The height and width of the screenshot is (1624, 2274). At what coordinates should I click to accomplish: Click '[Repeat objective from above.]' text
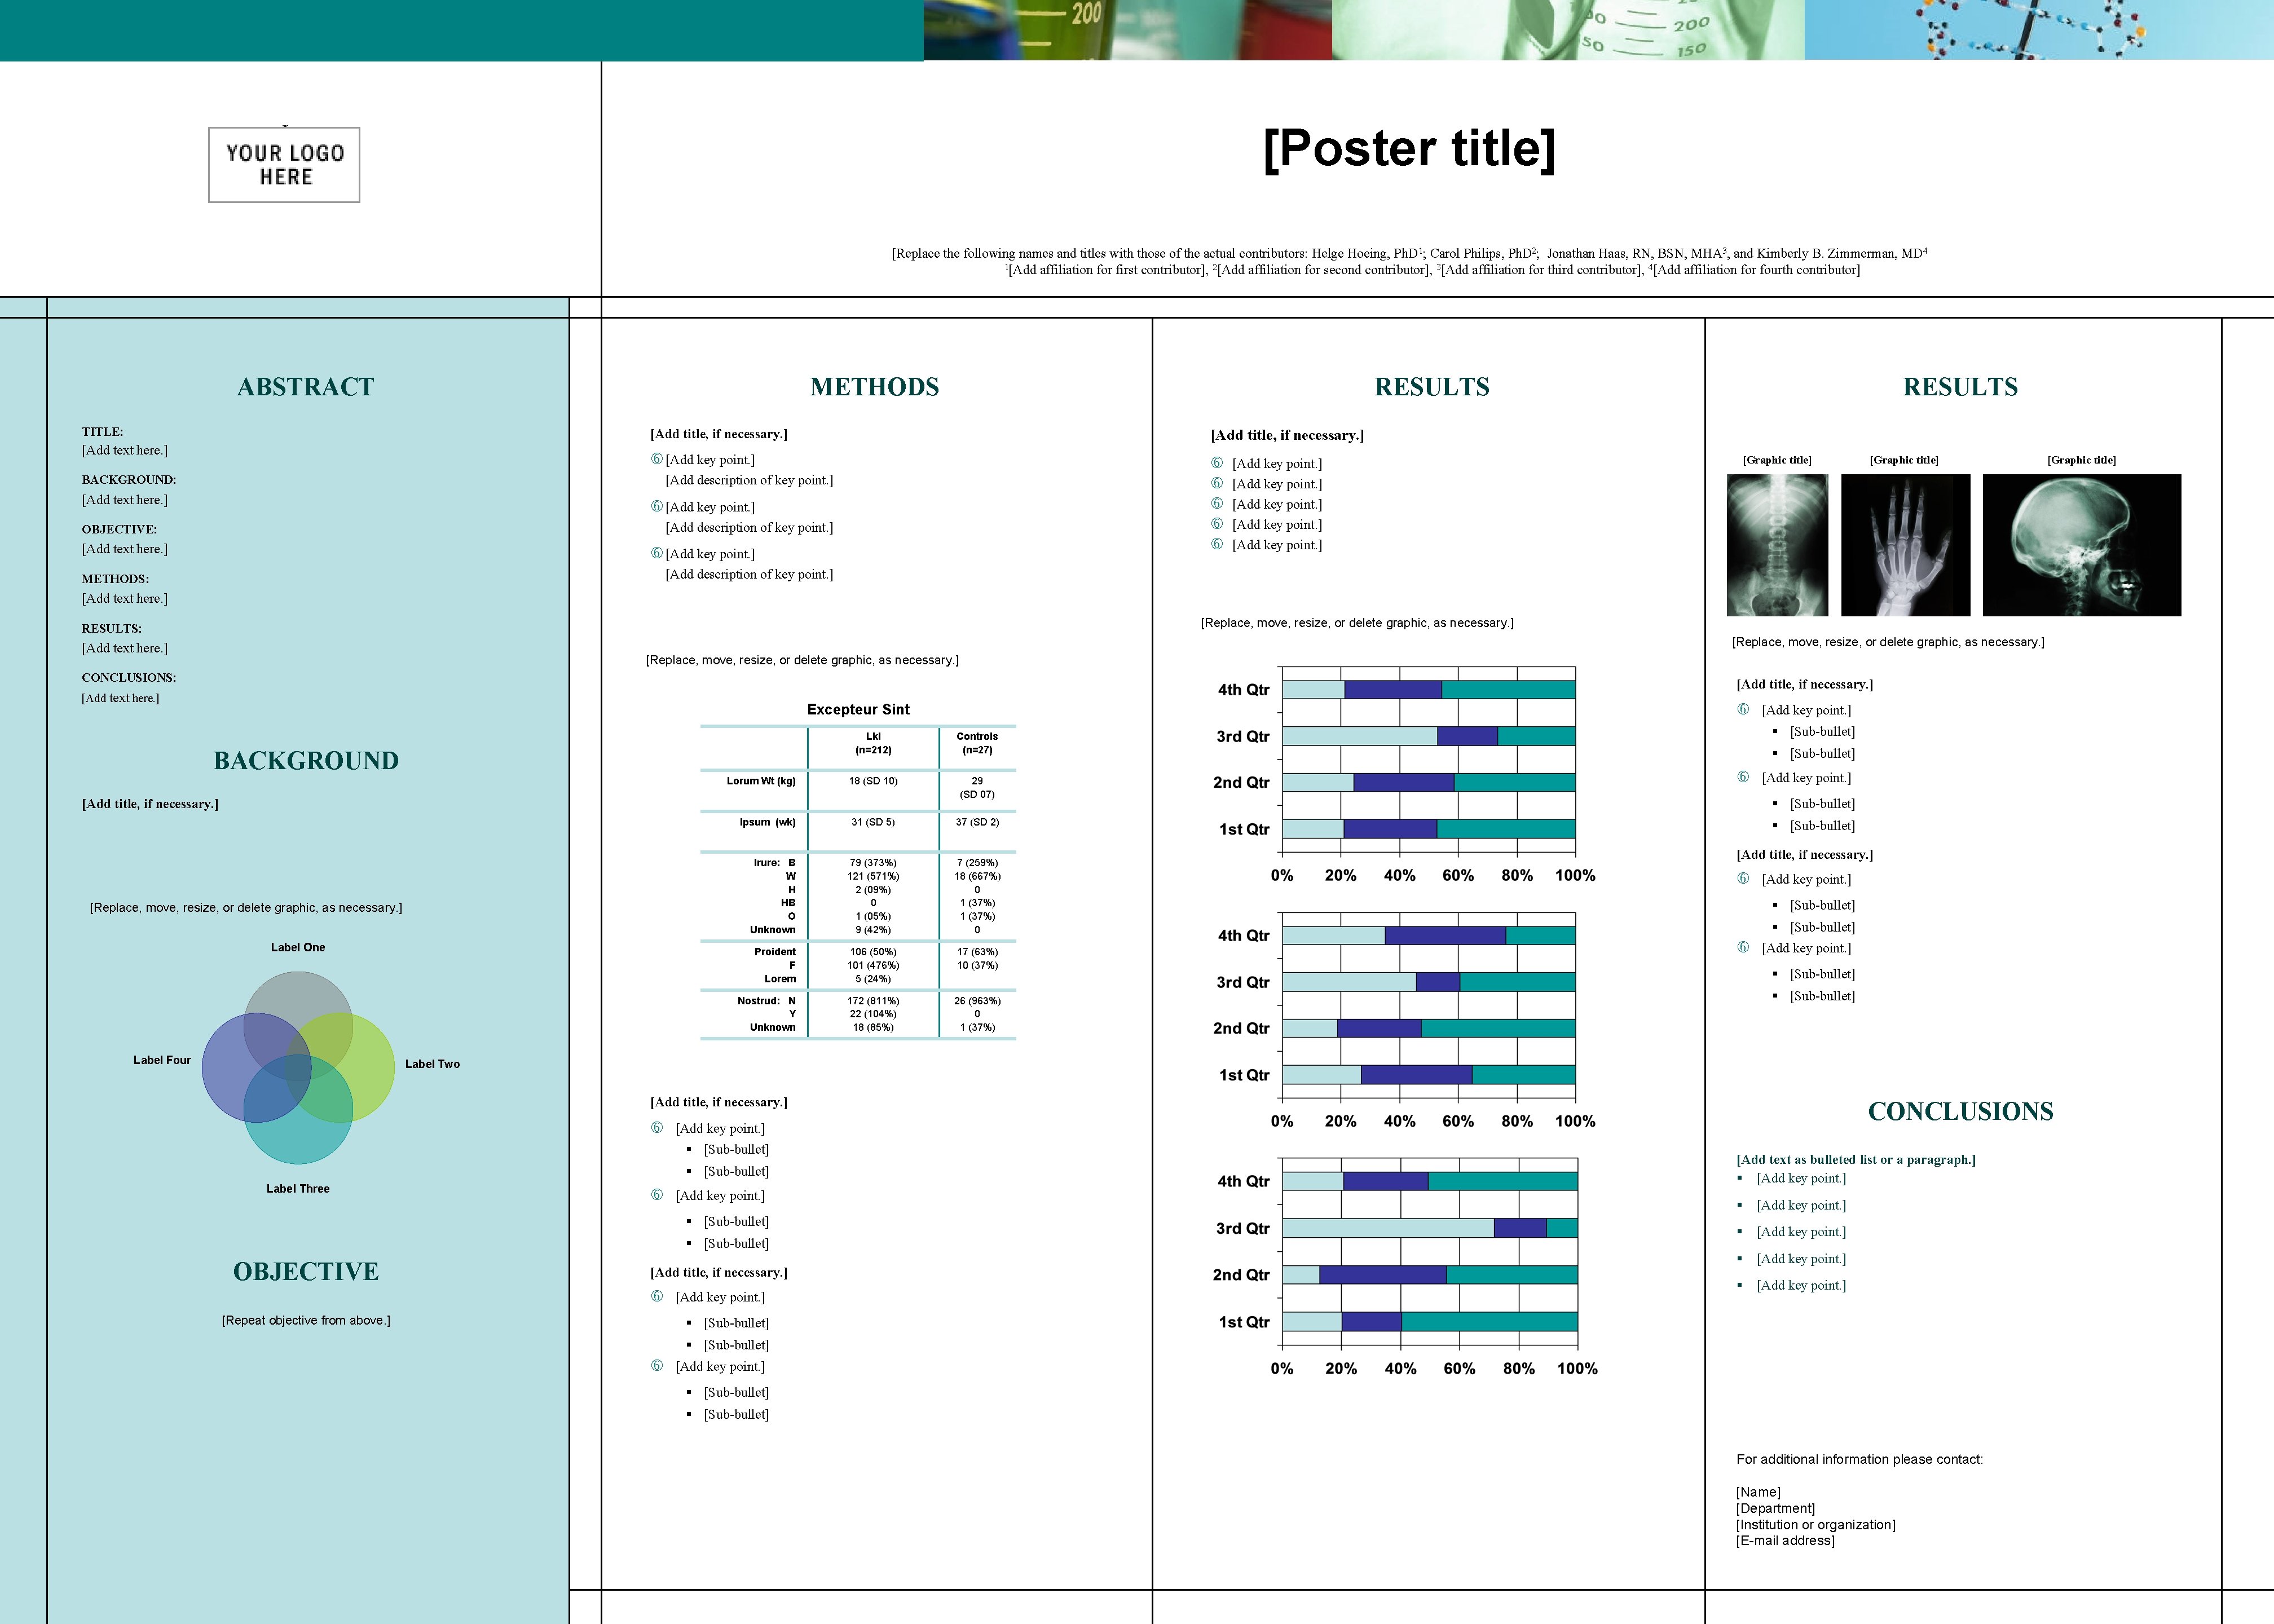pos(305,1320)
